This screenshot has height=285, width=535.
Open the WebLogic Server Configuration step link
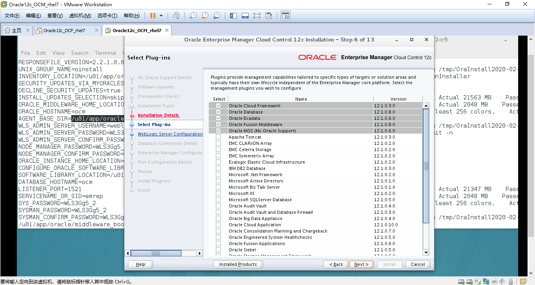pos(170,134)
